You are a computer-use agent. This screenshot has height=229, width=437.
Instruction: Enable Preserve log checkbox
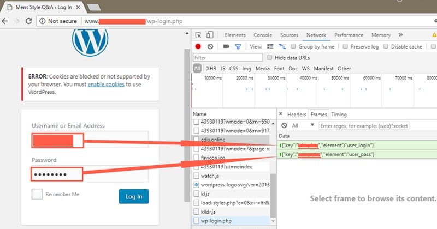tap(345, 46)
